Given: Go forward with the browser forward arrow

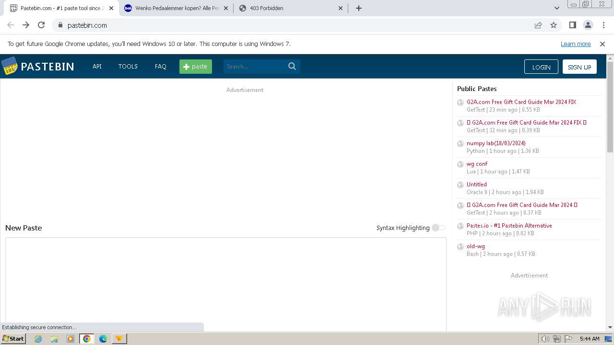Looking at the screenshot, I should click(26, 25).
